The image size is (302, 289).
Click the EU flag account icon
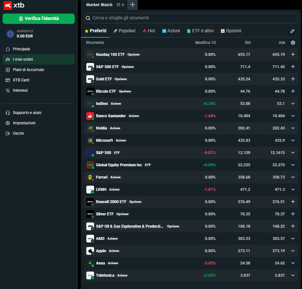[10, 34]
